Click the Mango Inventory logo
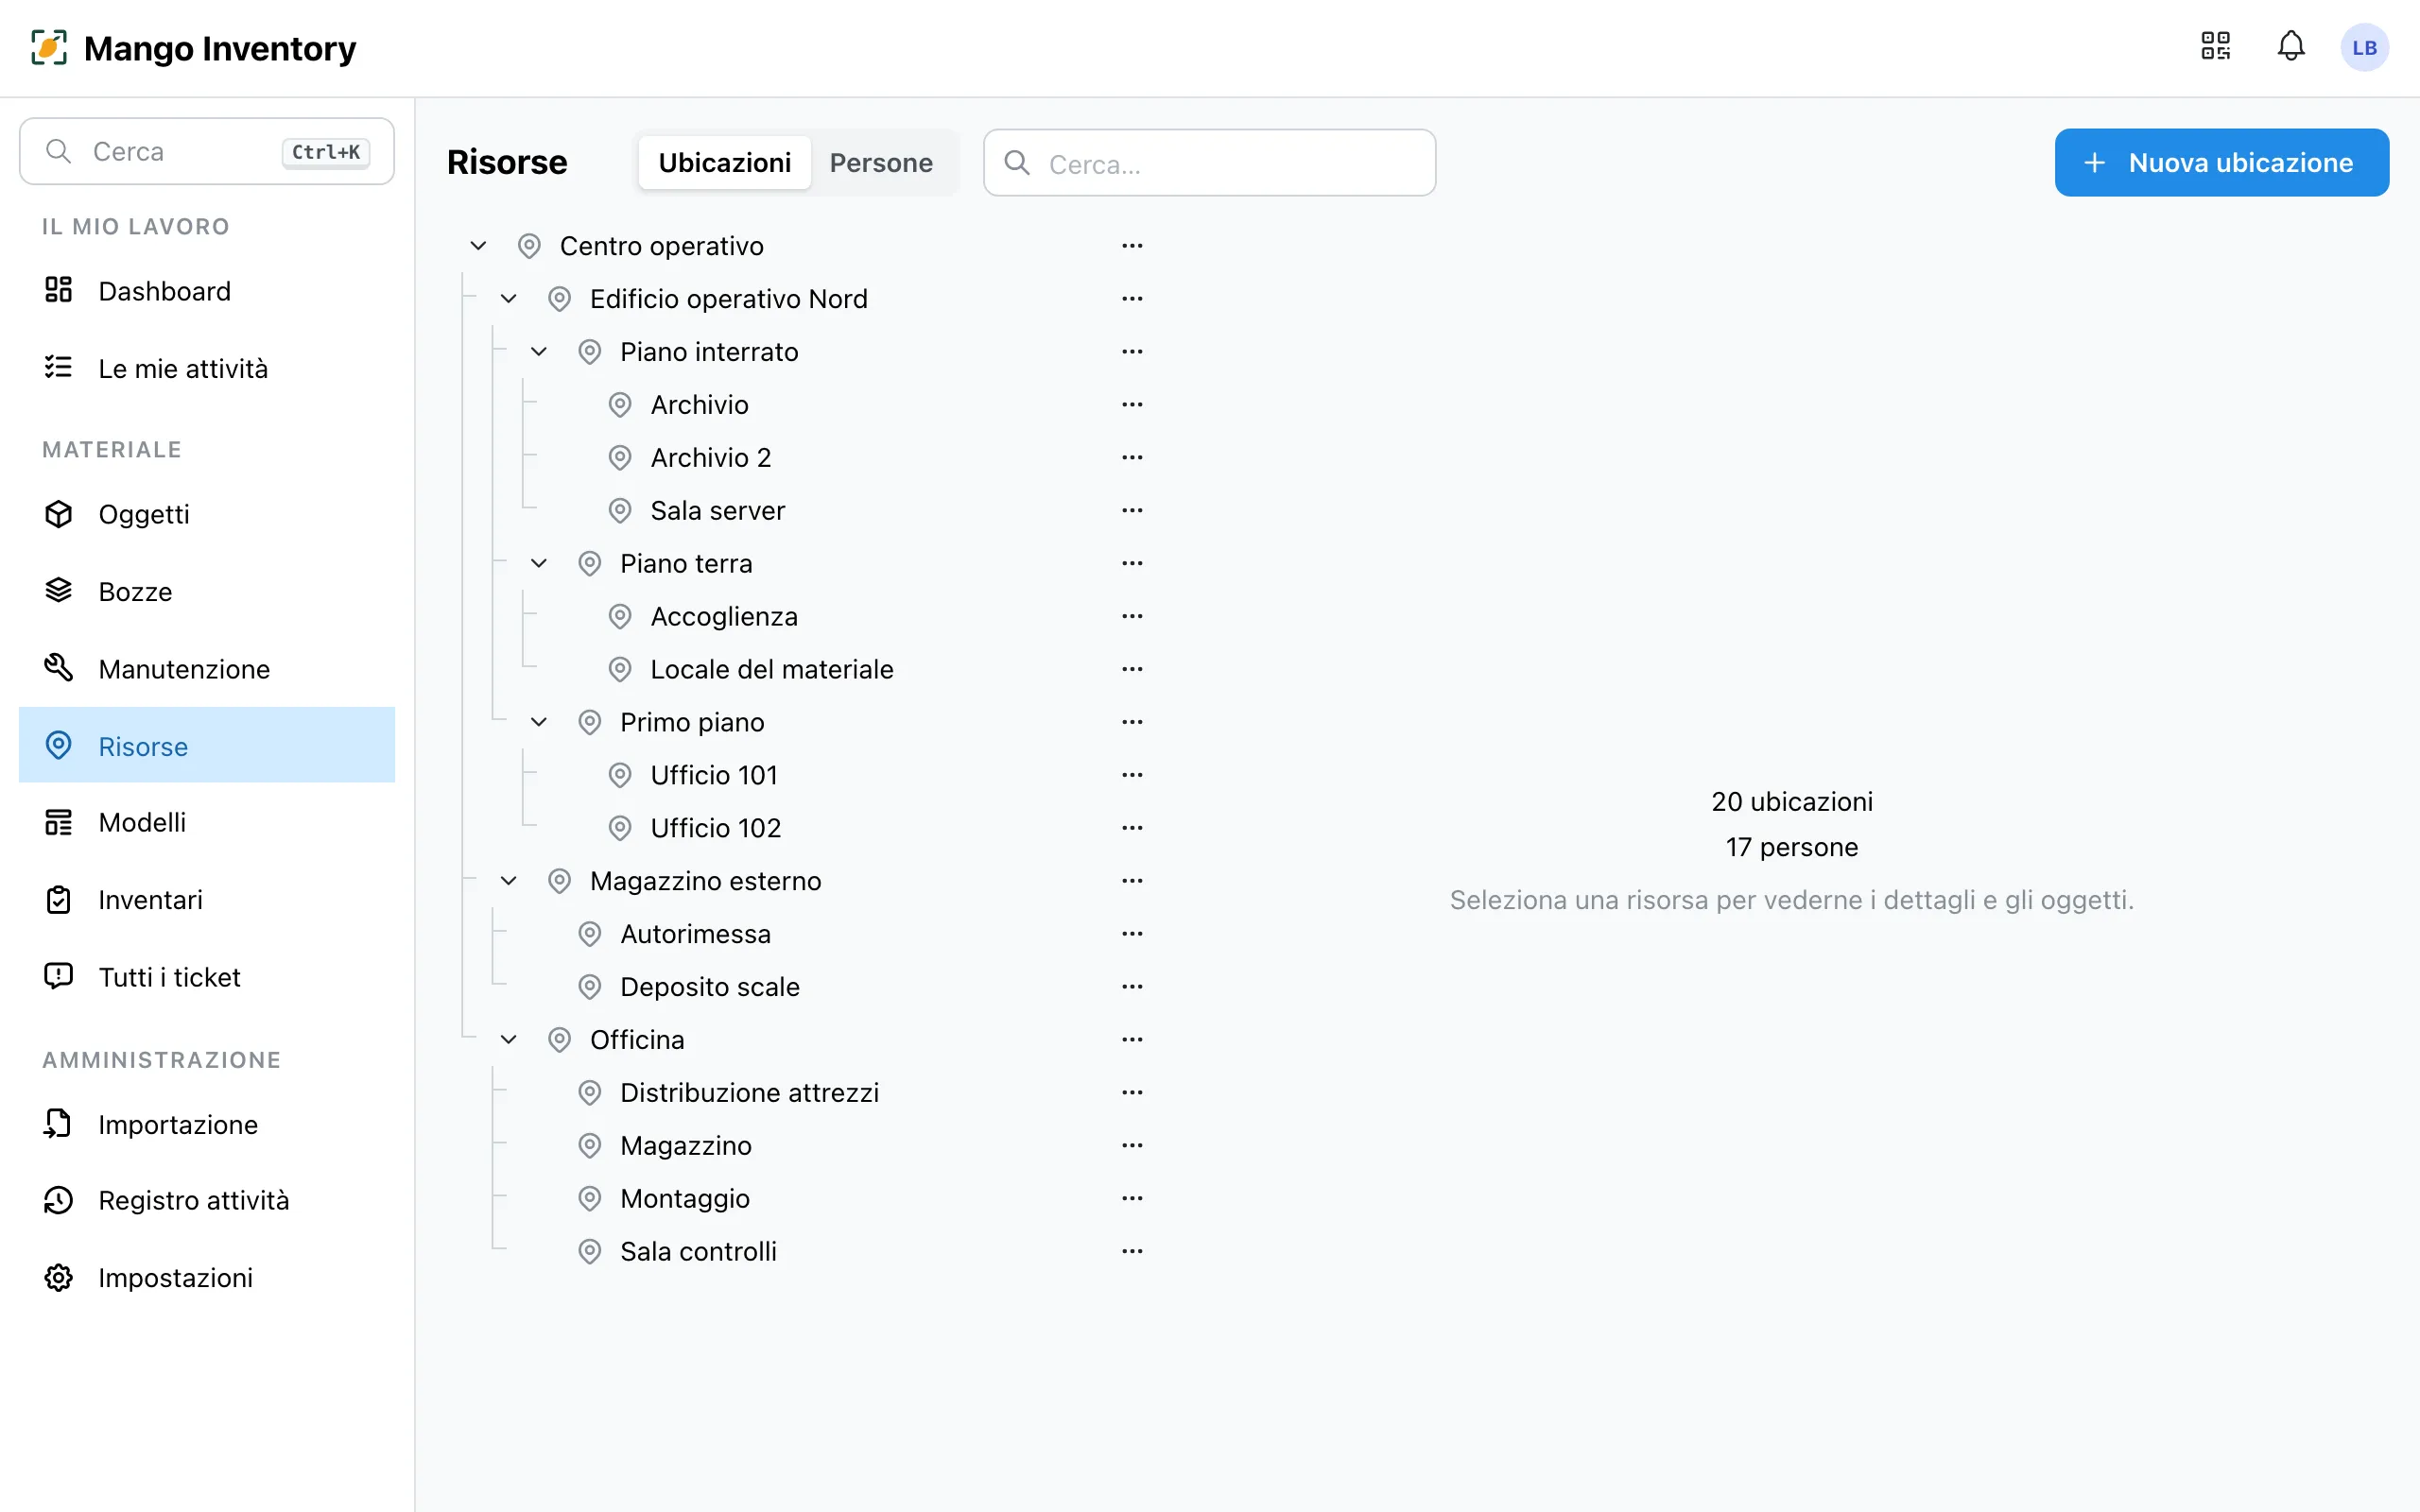Viewport: 2420px width, 1512px height. pyautogui.click(x=193, y=48)
